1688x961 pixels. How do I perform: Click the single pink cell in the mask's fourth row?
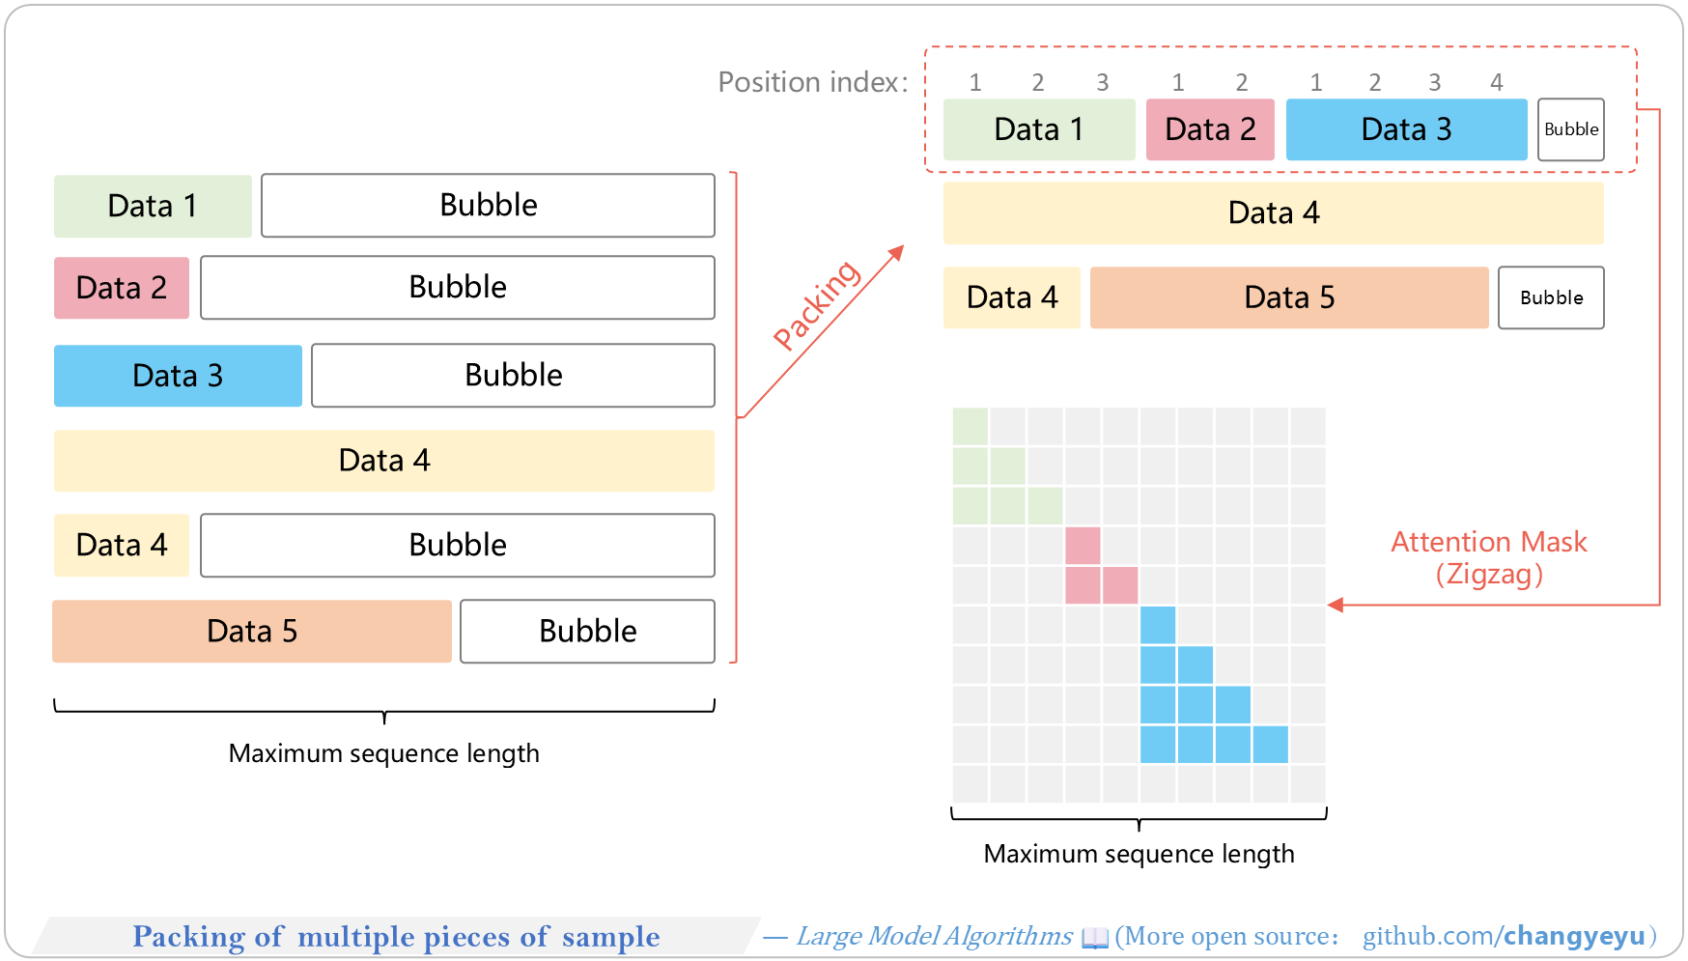click(1083, 546)
